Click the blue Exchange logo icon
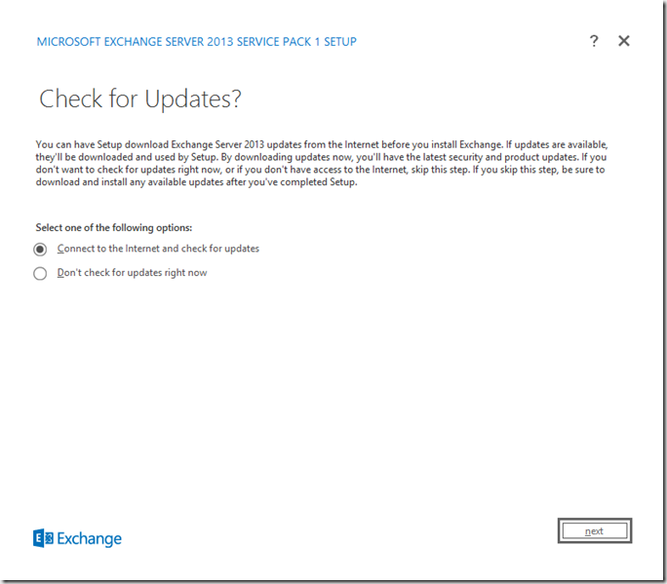This screenshot has height=584, width=667. tap(42, 538)
